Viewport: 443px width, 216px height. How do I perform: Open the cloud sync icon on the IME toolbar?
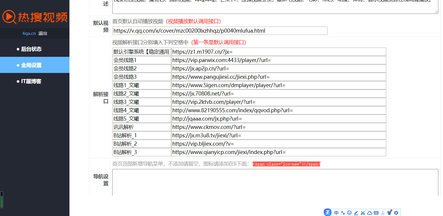370,213
